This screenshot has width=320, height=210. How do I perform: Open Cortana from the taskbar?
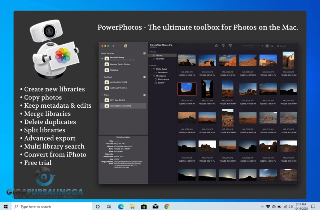pyautogui.click(x=98, y=207)
